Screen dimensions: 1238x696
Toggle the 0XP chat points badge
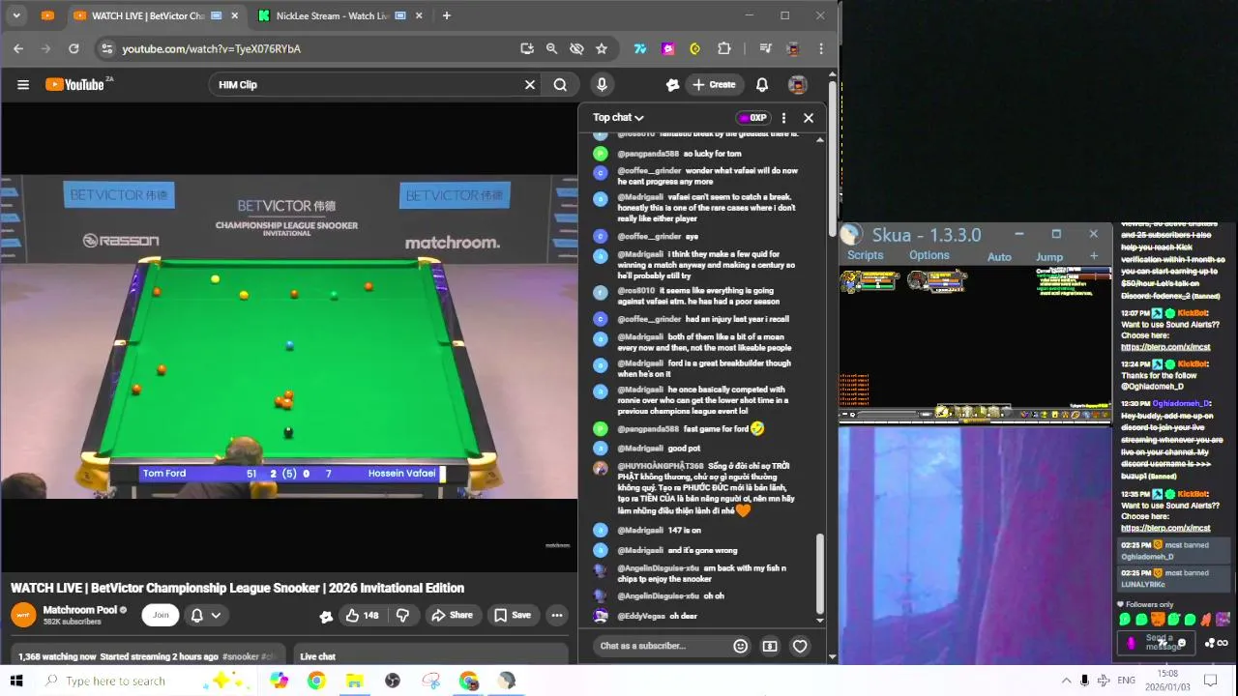[752, 118]
